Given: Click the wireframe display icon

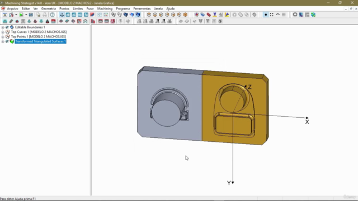Looking at the screenshot, I should pos(114,15).
